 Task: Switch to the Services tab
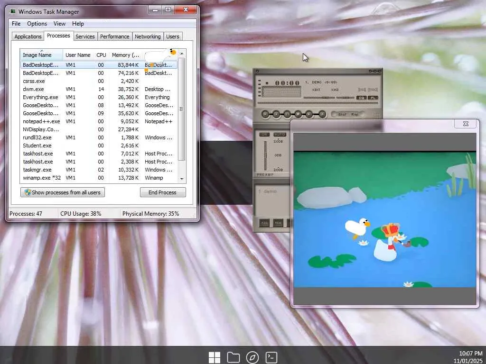pos(85,36)
